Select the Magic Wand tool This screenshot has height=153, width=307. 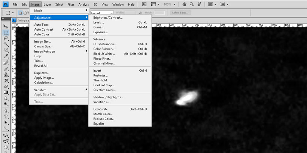pos(6,44)
